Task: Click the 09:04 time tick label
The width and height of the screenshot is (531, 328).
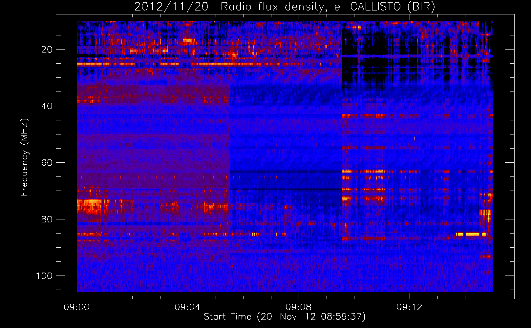Action: 188,307
